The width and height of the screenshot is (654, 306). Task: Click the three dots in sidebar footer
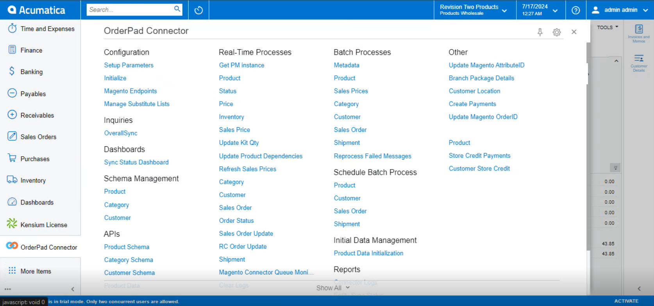coord(8,289)
